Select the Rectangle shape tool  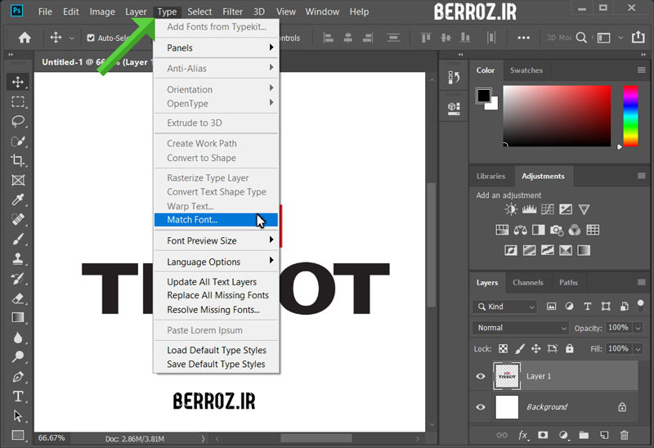click(17, 435)
